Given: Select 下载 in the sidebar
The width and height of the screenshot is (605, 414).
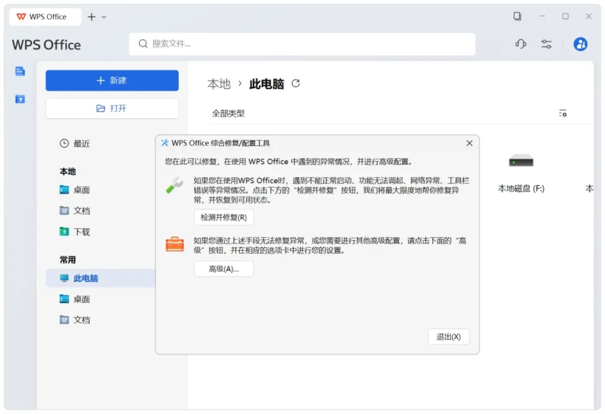Looking at the screenshot, I should (75, 232).
